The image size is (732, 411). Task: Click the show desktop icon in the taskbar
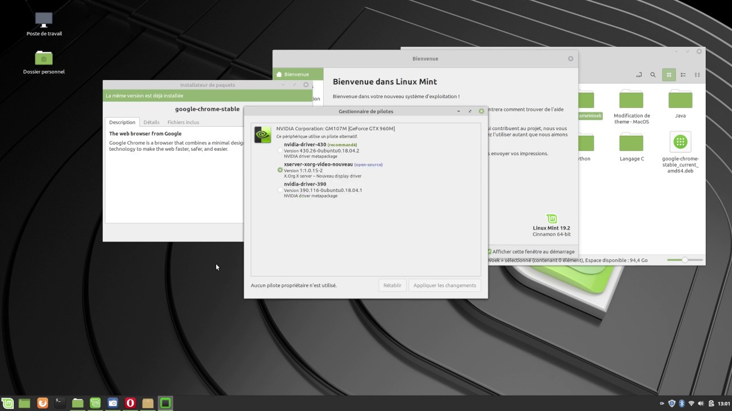pyautogui.click(x=25, y=403)
